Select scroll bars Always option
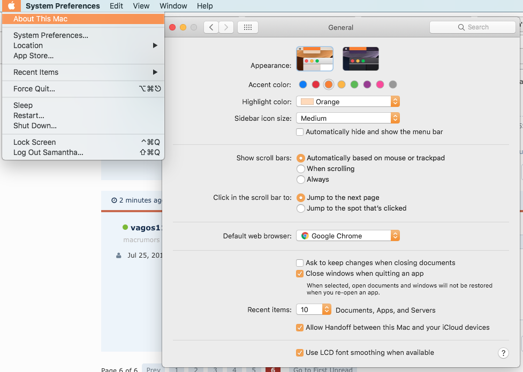The width and height of the screenshot is (523, 372). point(301,180)
